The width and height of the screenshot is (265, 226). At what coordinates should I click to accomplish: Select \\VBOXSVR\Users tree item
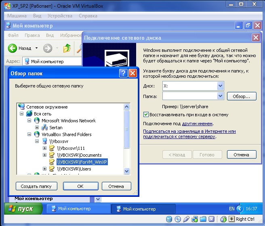(74, 169)
